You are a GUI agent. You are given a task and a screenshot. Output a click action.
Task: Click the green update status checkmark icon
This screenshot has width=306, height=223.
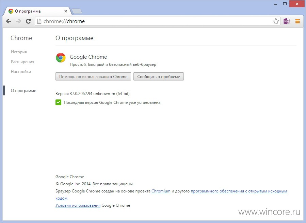click(x=58, y=103)
